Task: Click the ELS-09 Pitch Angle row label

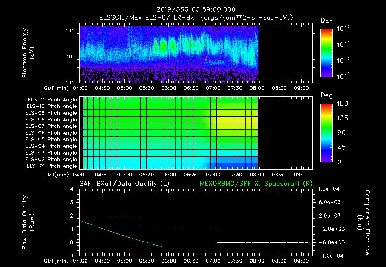Action: point(51,113)
